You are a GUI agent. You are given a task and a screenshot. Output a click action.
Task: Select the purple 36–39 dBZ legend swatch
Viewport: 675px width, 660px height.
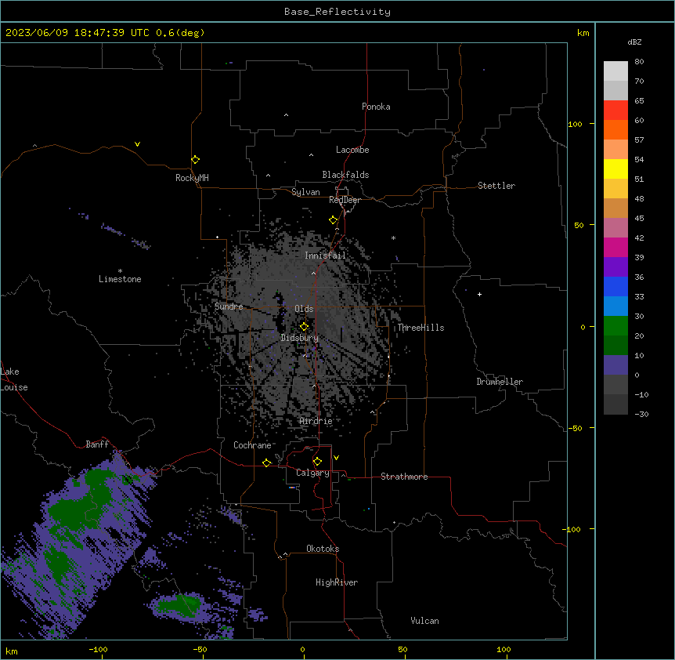pyautogui.click(x=615, y=267)
